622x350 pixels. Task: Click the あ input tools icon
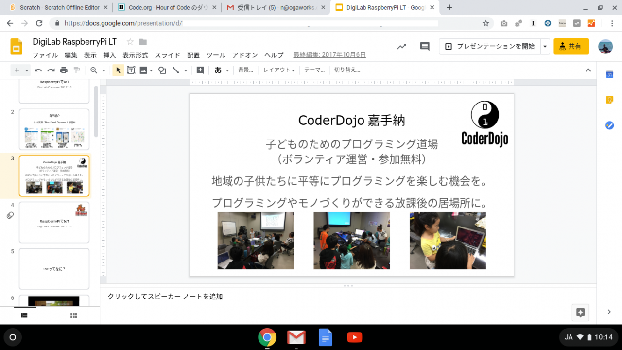click(x=218, y=70)
